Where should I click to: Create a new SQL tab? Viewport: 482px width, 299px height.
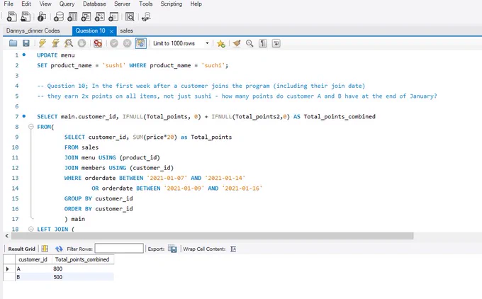(x=11, y=16)
